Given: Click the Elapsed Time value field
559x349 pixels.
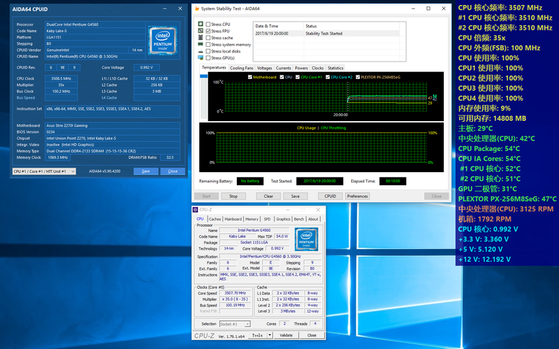Looking at the screenshot, I should (x=393, y=181).
